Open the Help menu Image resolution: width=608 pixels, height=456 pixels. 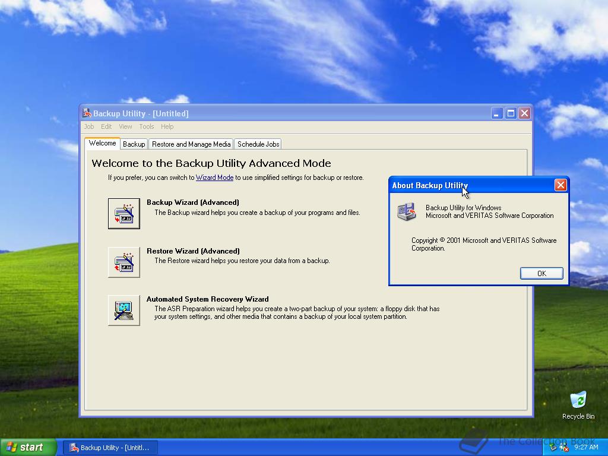tap(167, 126)
